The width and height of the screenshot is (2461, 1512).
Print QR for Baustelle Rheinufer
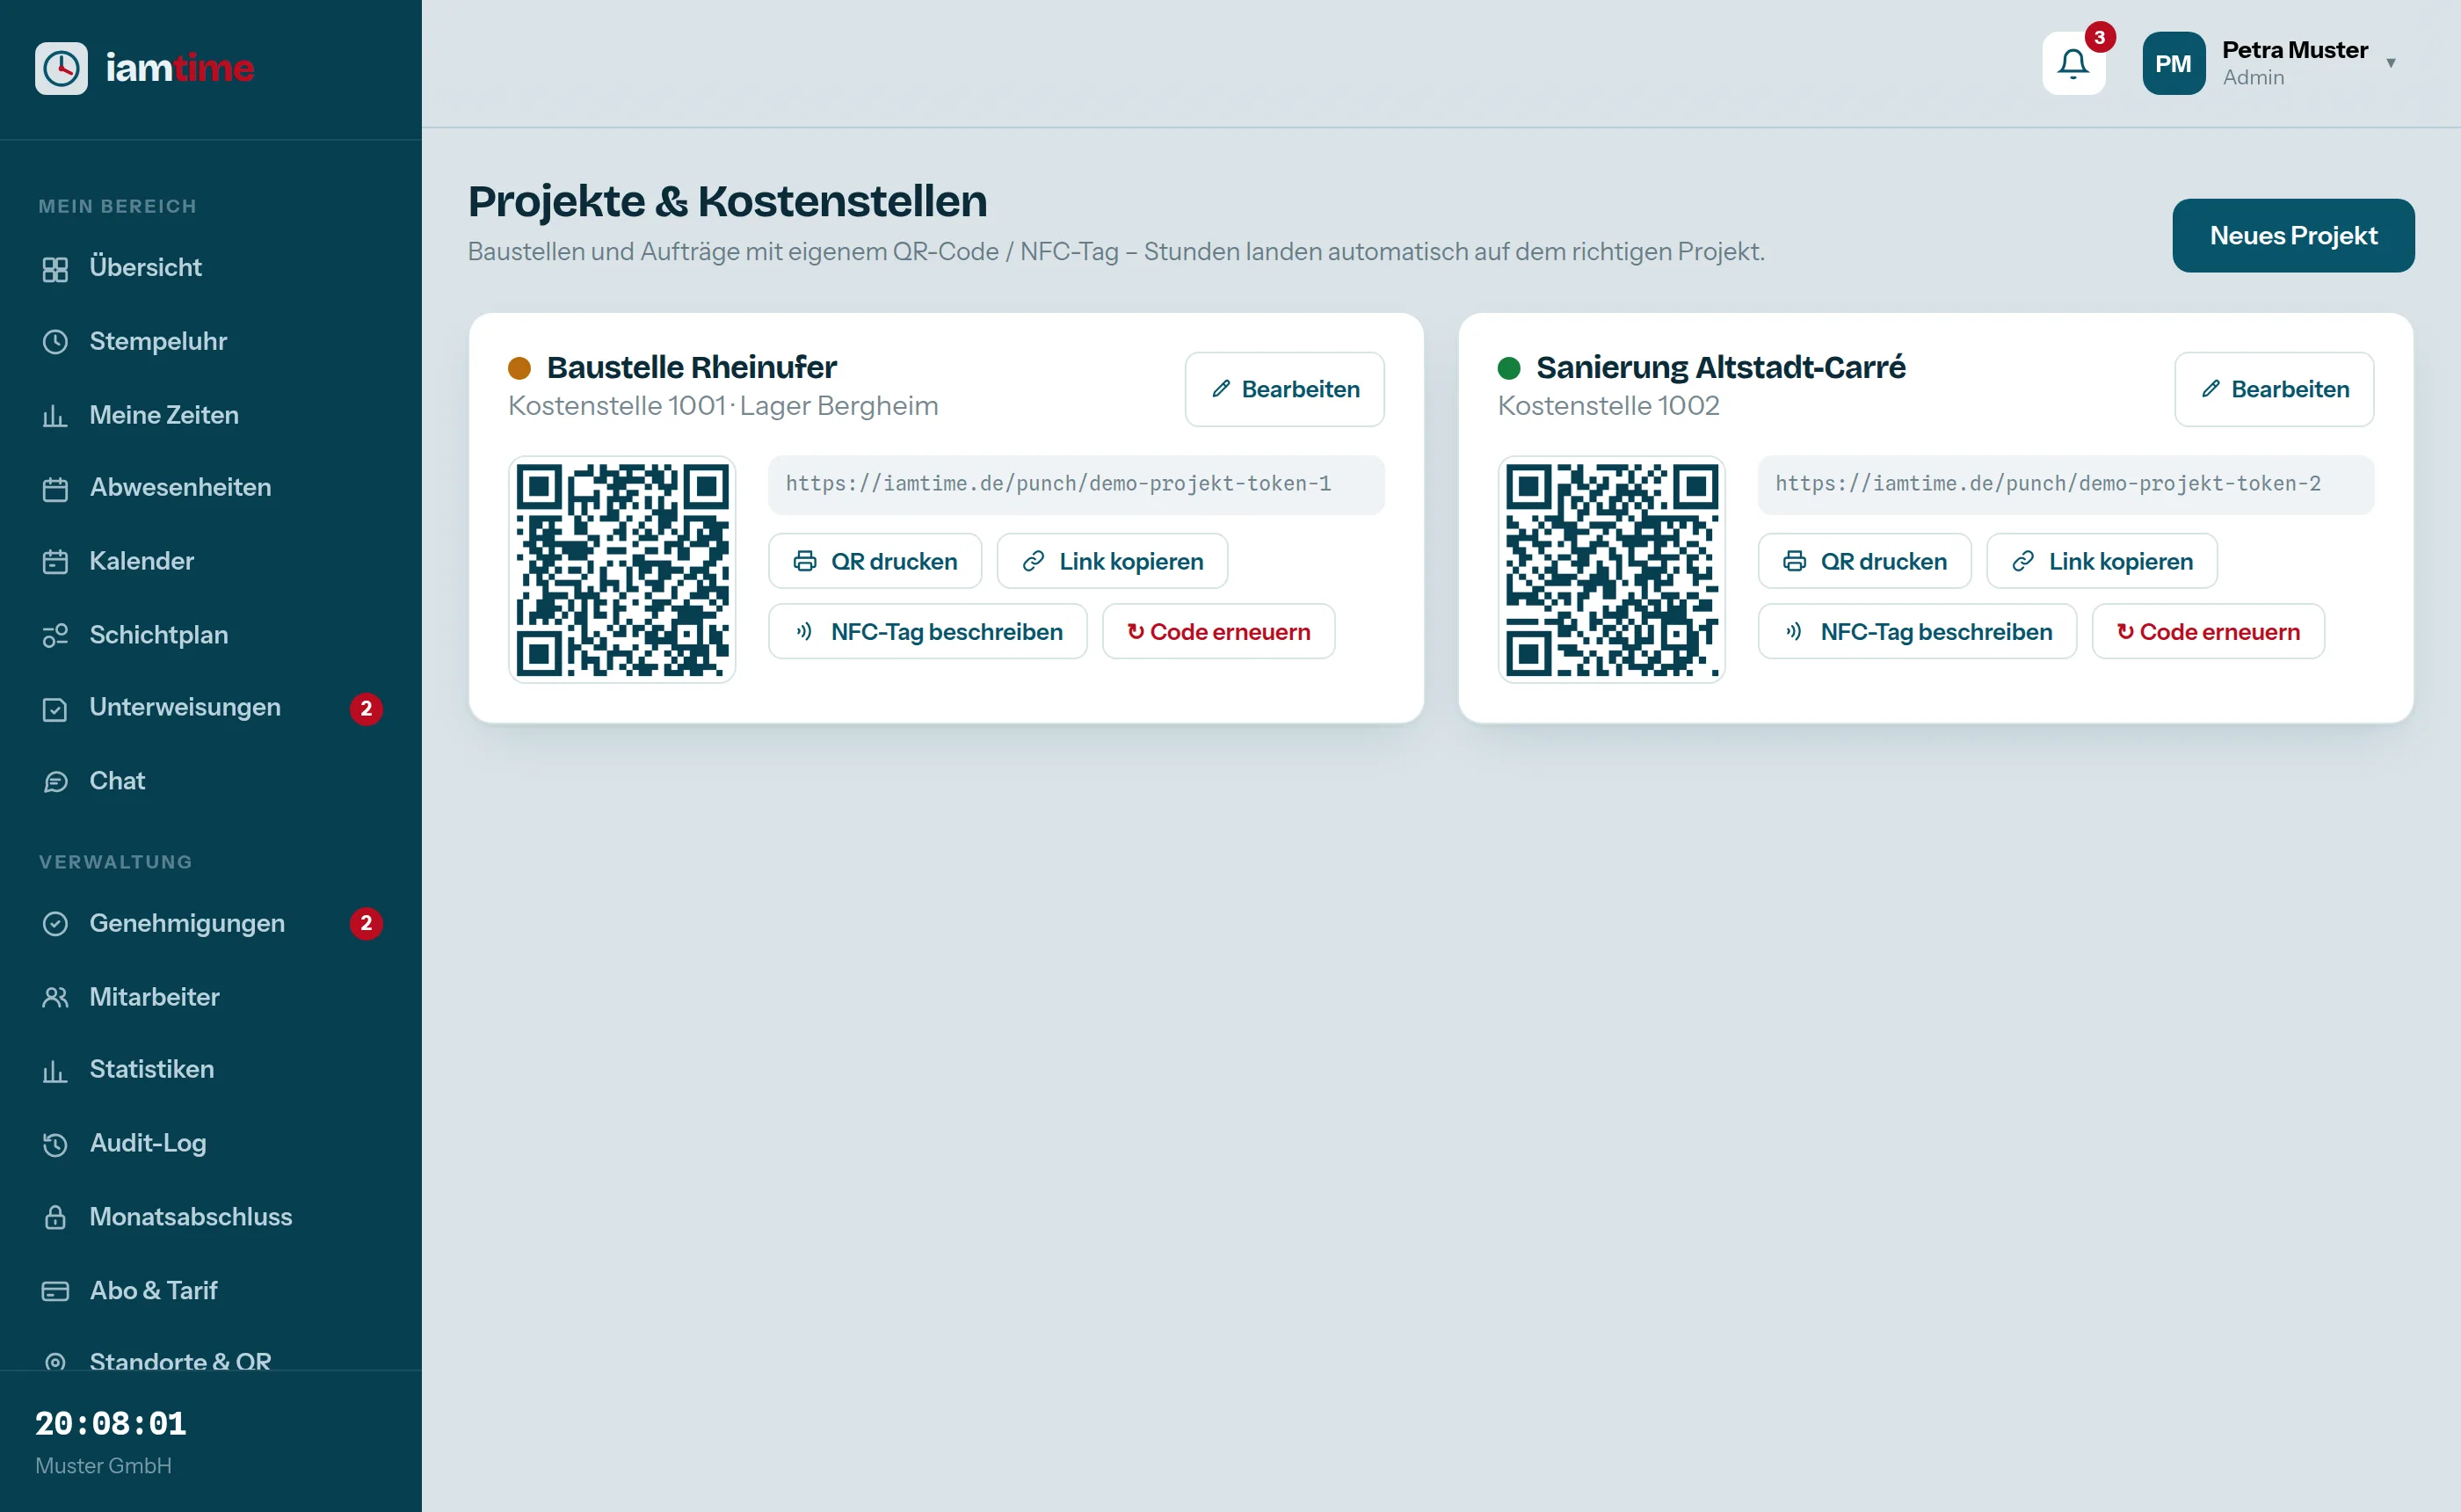coord(875,562)
